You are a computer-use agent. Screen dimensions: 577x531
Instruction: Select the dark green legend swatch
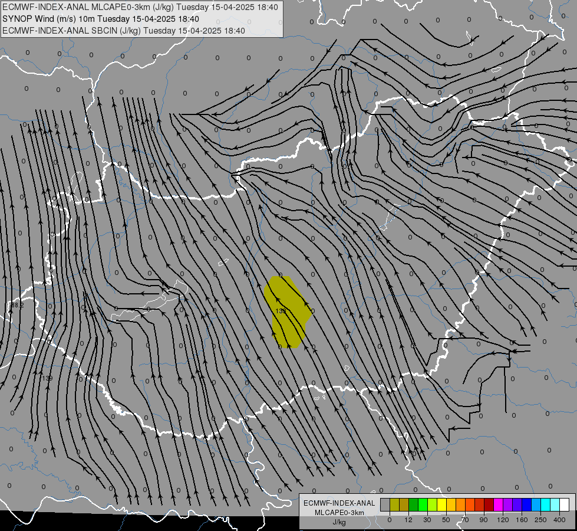point(414,504)
